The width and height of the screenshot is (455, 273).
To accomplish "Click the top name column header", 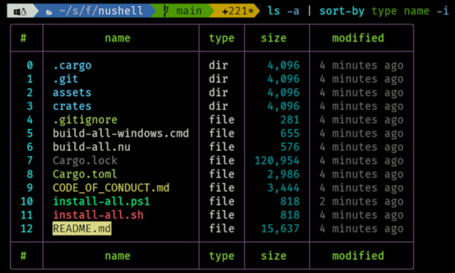I will 118,38.
